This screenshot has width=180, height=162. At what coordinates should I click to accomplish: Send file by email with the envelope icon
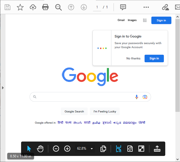178,7
